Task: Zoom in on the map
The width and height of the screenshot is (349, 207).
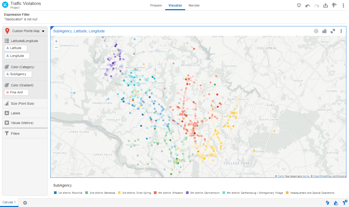Action: 56,41
